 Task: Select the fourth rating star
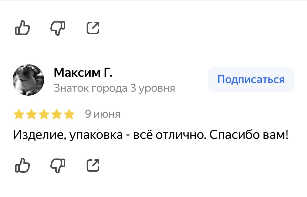56,114
